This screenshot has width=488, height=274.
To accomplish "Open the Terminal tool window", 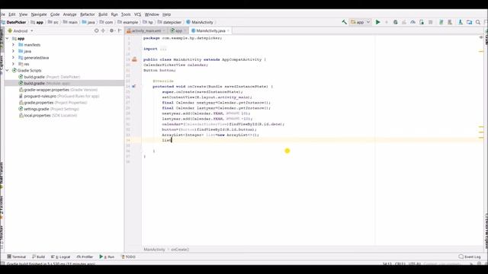I will 17,257.
